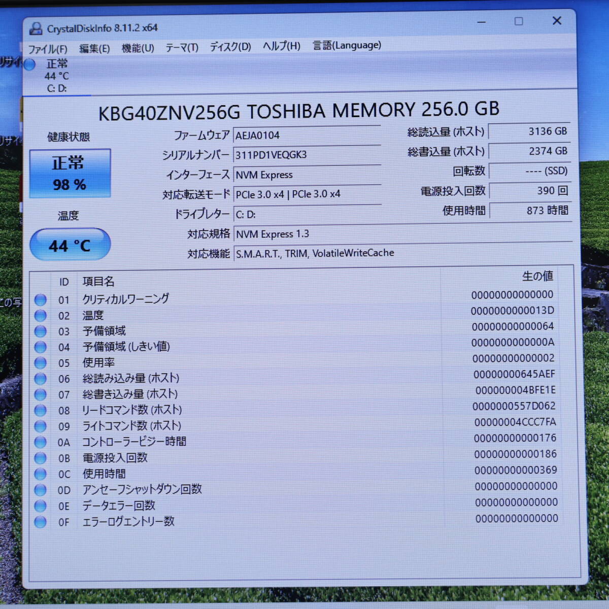Click the ID column header
The image size is (609, 609).
[64, 282]
